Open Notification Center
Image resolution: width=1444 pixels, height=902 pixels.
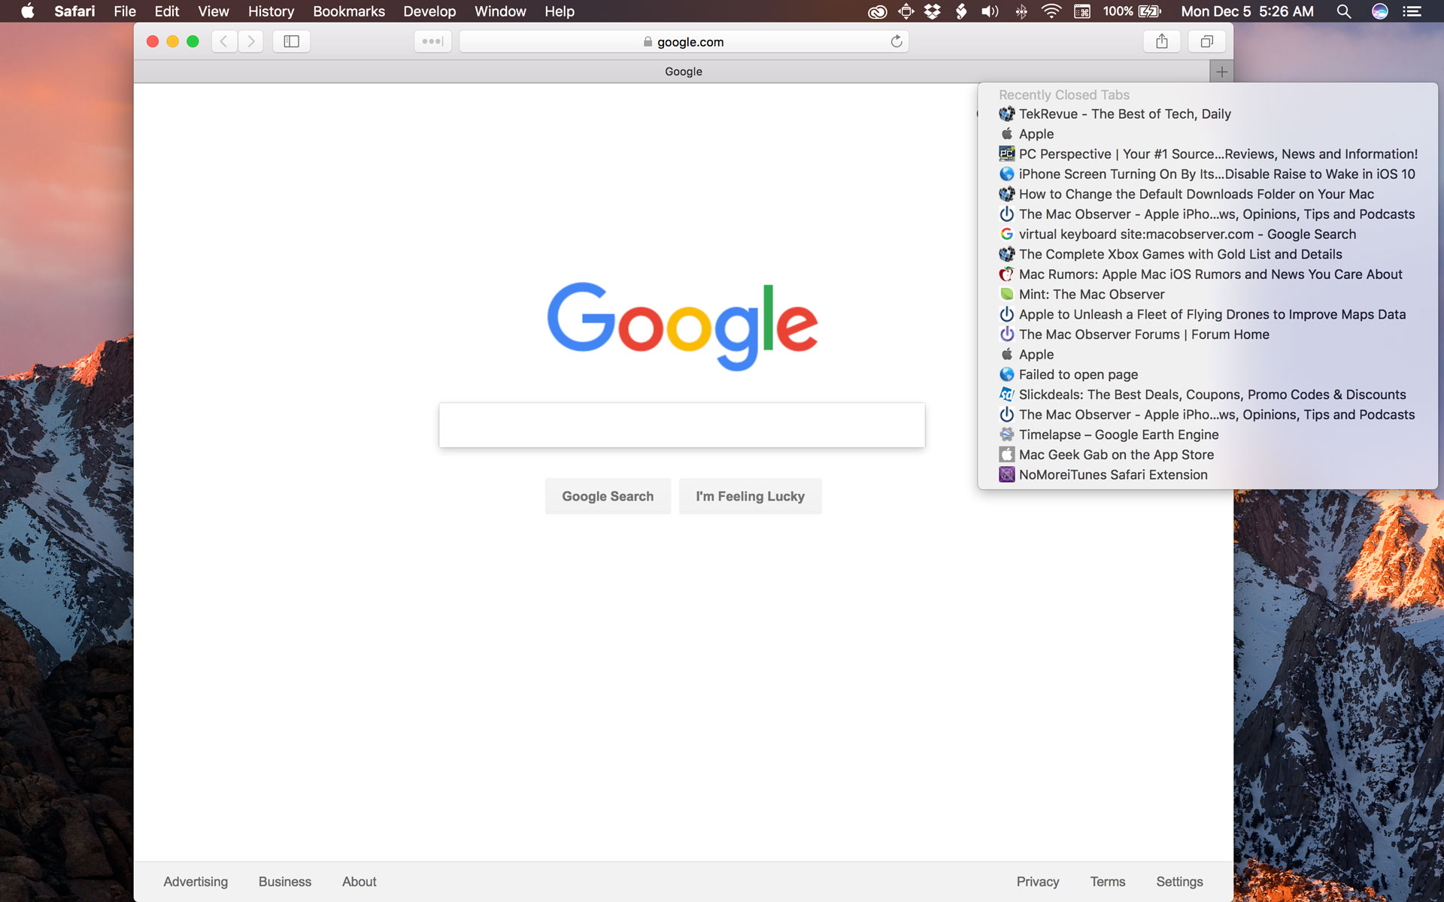coord(1412,11)
